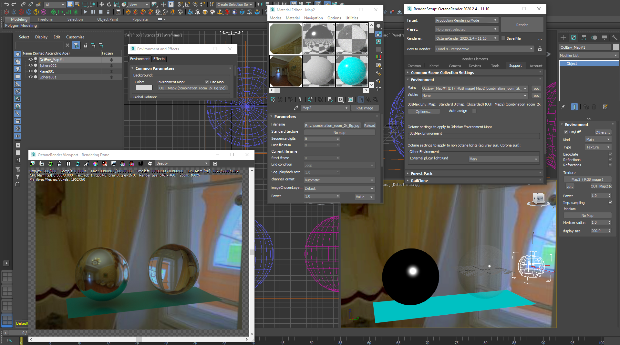Hide OctEnv_Map#1 using its eye icon
The width and height of the screenshot is (620, 345).
(31, 60)
